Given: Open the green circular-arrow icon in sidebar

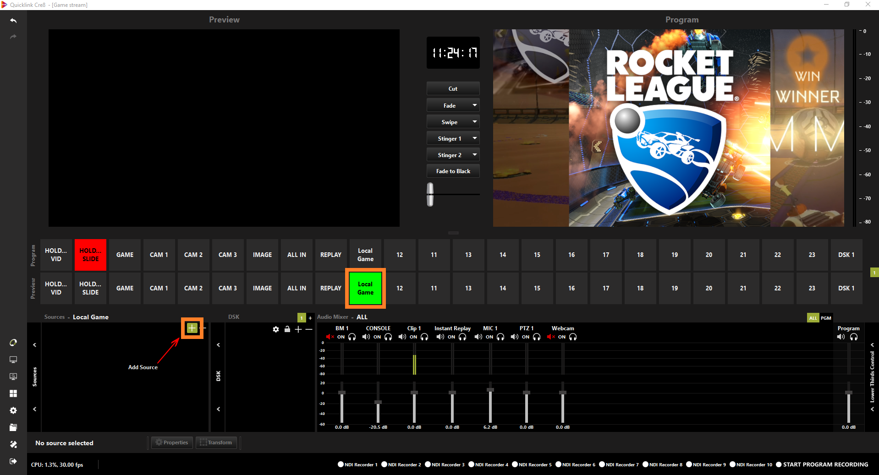Looking at the screenshot, I should pyautogui.click(x=13, y=343).
